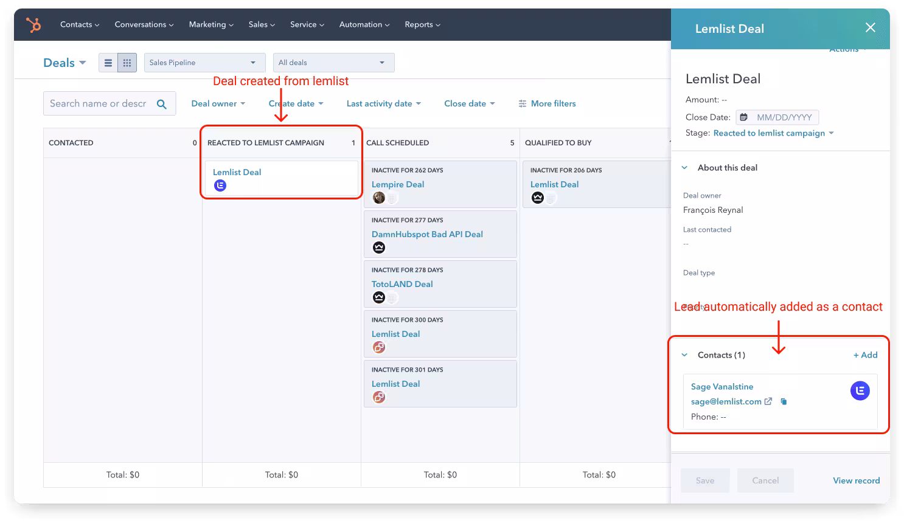Viewport: 904px width, 523px height.
Task: Click the search magnifier icon
Action: [x=161, y=104]
